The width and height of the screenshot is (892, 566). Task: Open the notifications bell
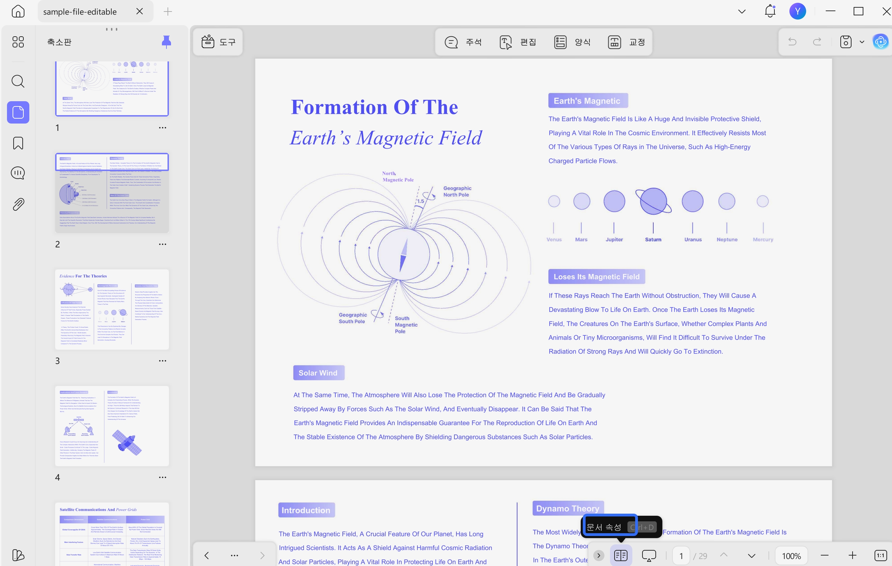(x=770, y=11)
